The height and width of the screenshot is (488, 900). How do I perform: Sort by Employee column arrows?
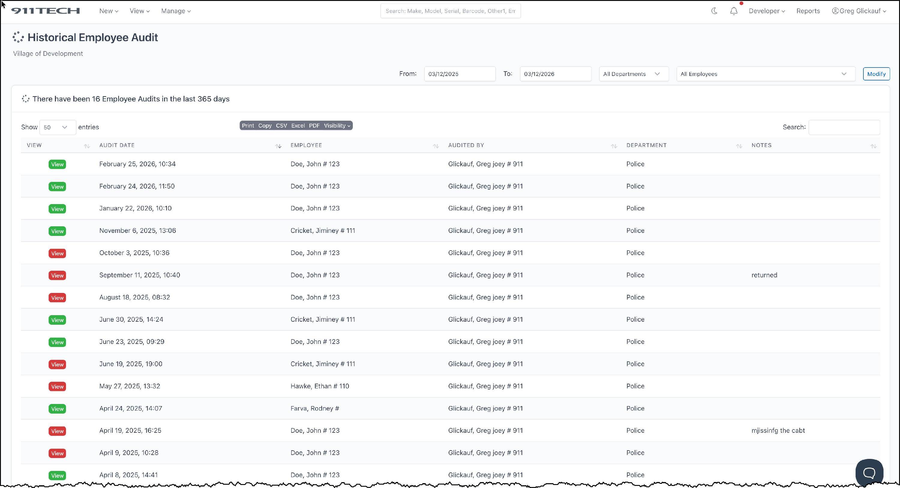click(436, 146)
